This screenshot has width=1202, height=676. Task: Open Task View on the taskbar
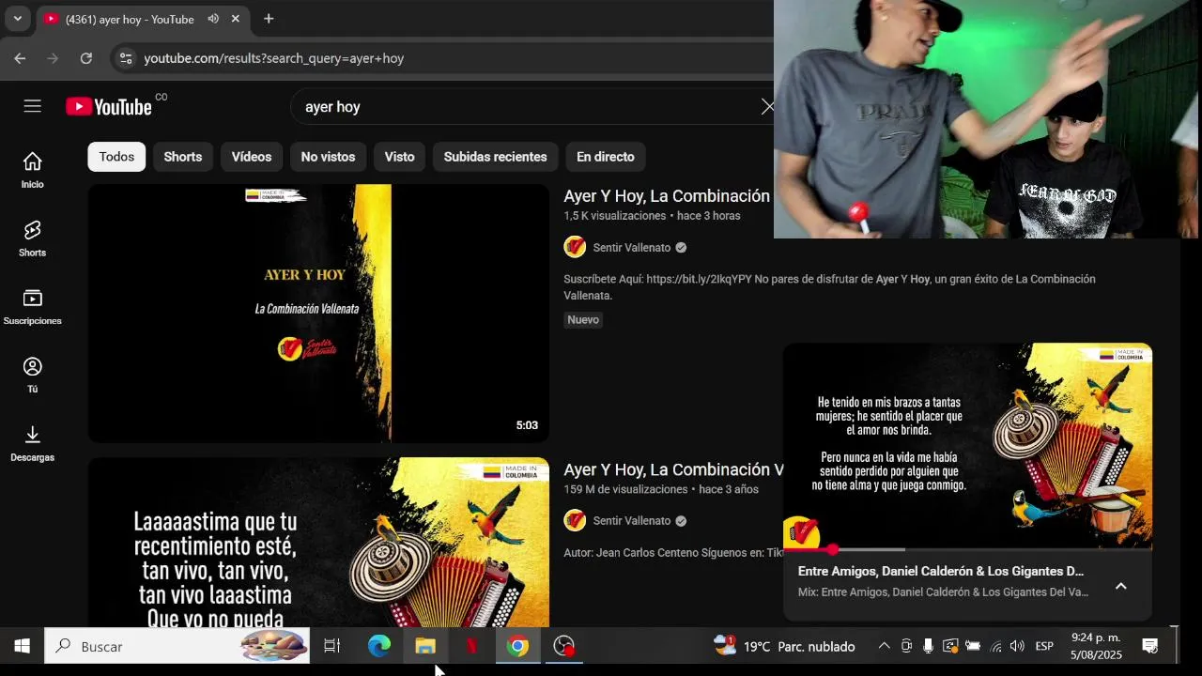pos(331,646)
